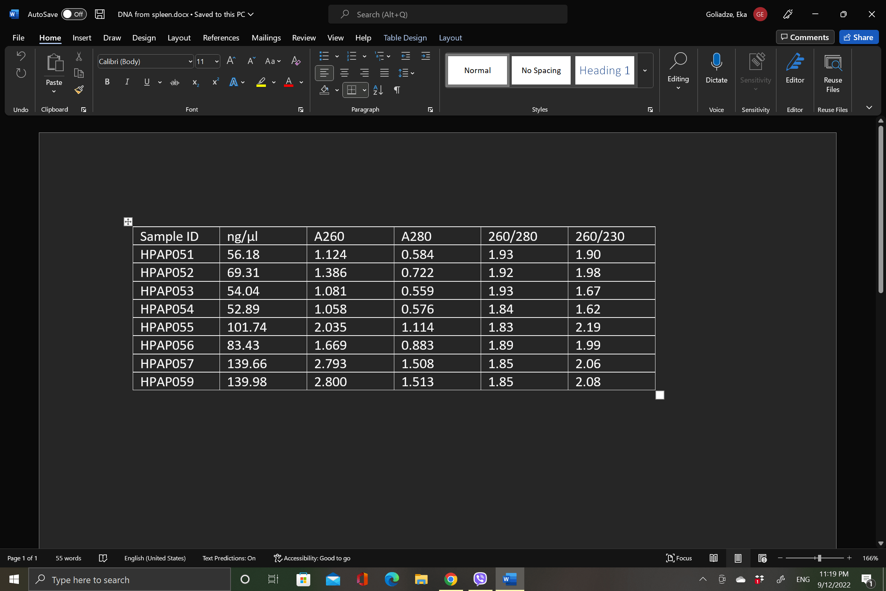The height and width of the screenshot is (591, 886).
Task: Open Google Chrome from the taskbar
Action: click(451, 579)
